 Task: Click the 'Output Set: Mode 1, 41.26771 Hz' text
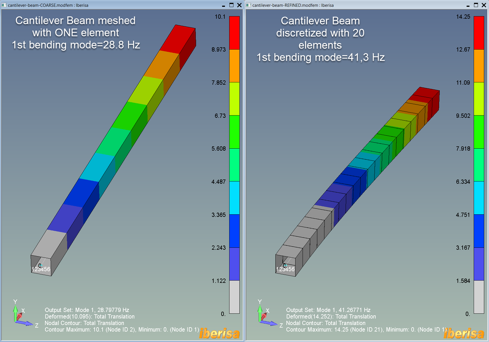coord(328,310)
